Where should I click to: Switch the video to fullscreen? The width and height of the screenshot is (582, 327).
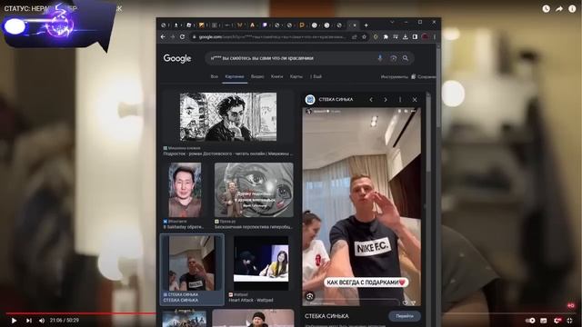click(x=570, y=321)
